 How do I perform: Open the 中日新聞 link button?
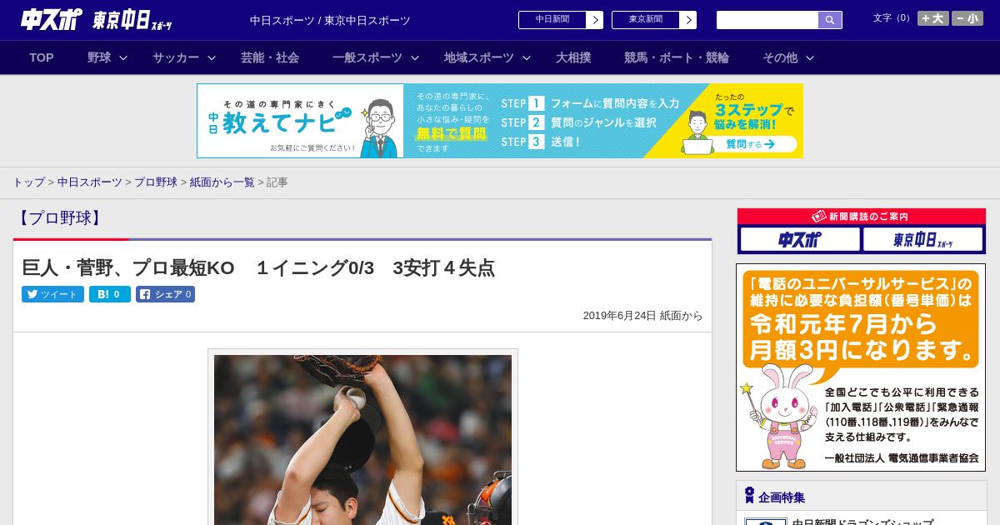(552, 20)
